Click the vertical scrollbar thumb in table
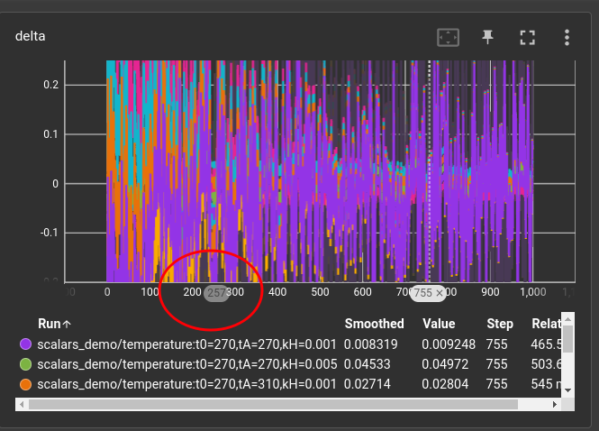Viewport: 599px width, 431px height. pos(568,339)
